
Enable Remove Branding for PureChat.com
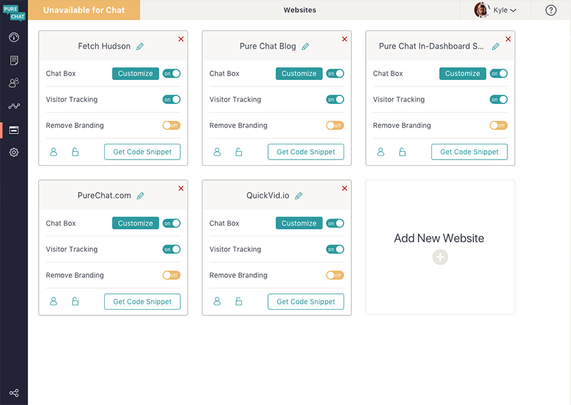point(171,275)
